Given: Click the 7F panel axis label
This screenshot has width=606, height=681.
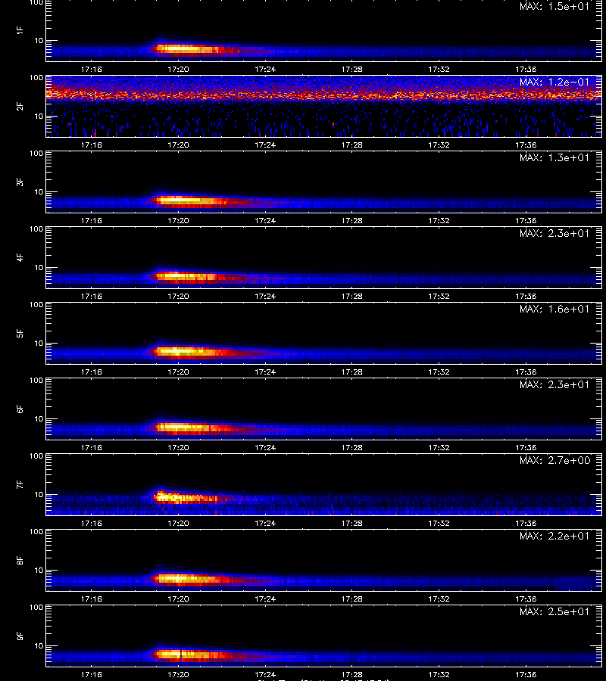Looking at the screenshot, I should tap(20, 485).
